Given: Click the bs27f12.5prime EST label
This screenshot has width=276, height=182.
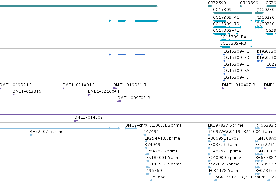Looking at the screenshot, I should click(223, 164).
